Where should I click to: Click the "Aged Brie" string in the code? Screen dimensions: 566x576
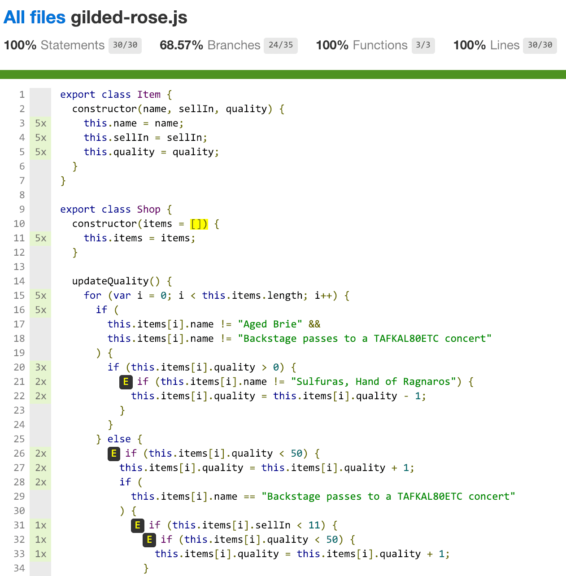(x=270, y=324)
